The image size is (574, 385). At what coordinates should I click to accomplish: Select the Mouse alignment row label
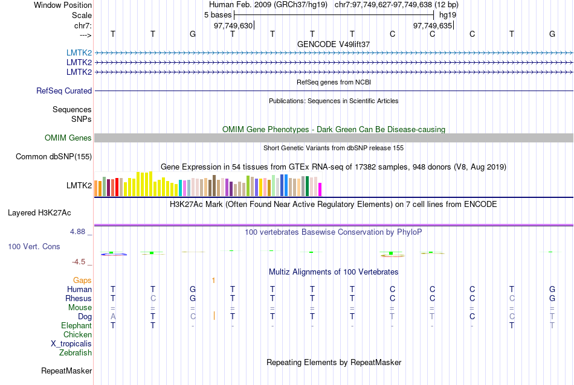click(x=80, y=308)
